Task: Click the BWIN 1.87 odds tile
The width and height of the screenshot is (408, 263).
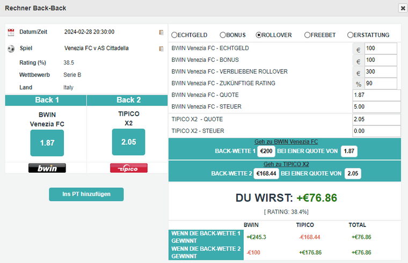Action: coord(47,143)
